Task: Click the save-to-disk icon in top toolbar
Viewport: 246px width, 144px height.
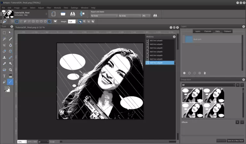Action: [72, 14]
